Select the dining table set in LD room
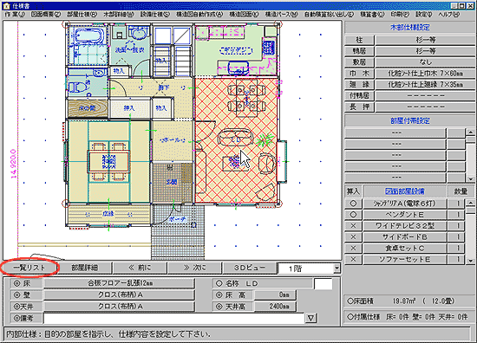 246,97
